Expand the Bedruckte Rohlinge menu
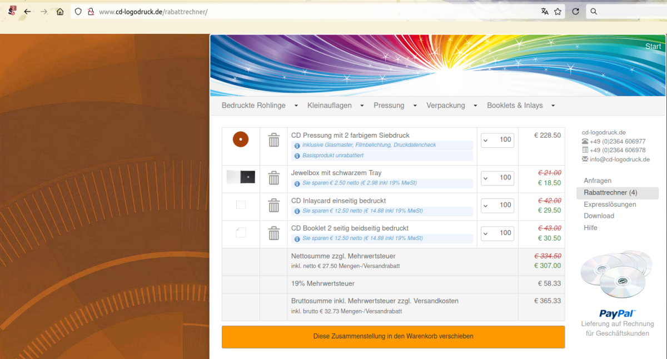667x359 pixels. (260, 106)
